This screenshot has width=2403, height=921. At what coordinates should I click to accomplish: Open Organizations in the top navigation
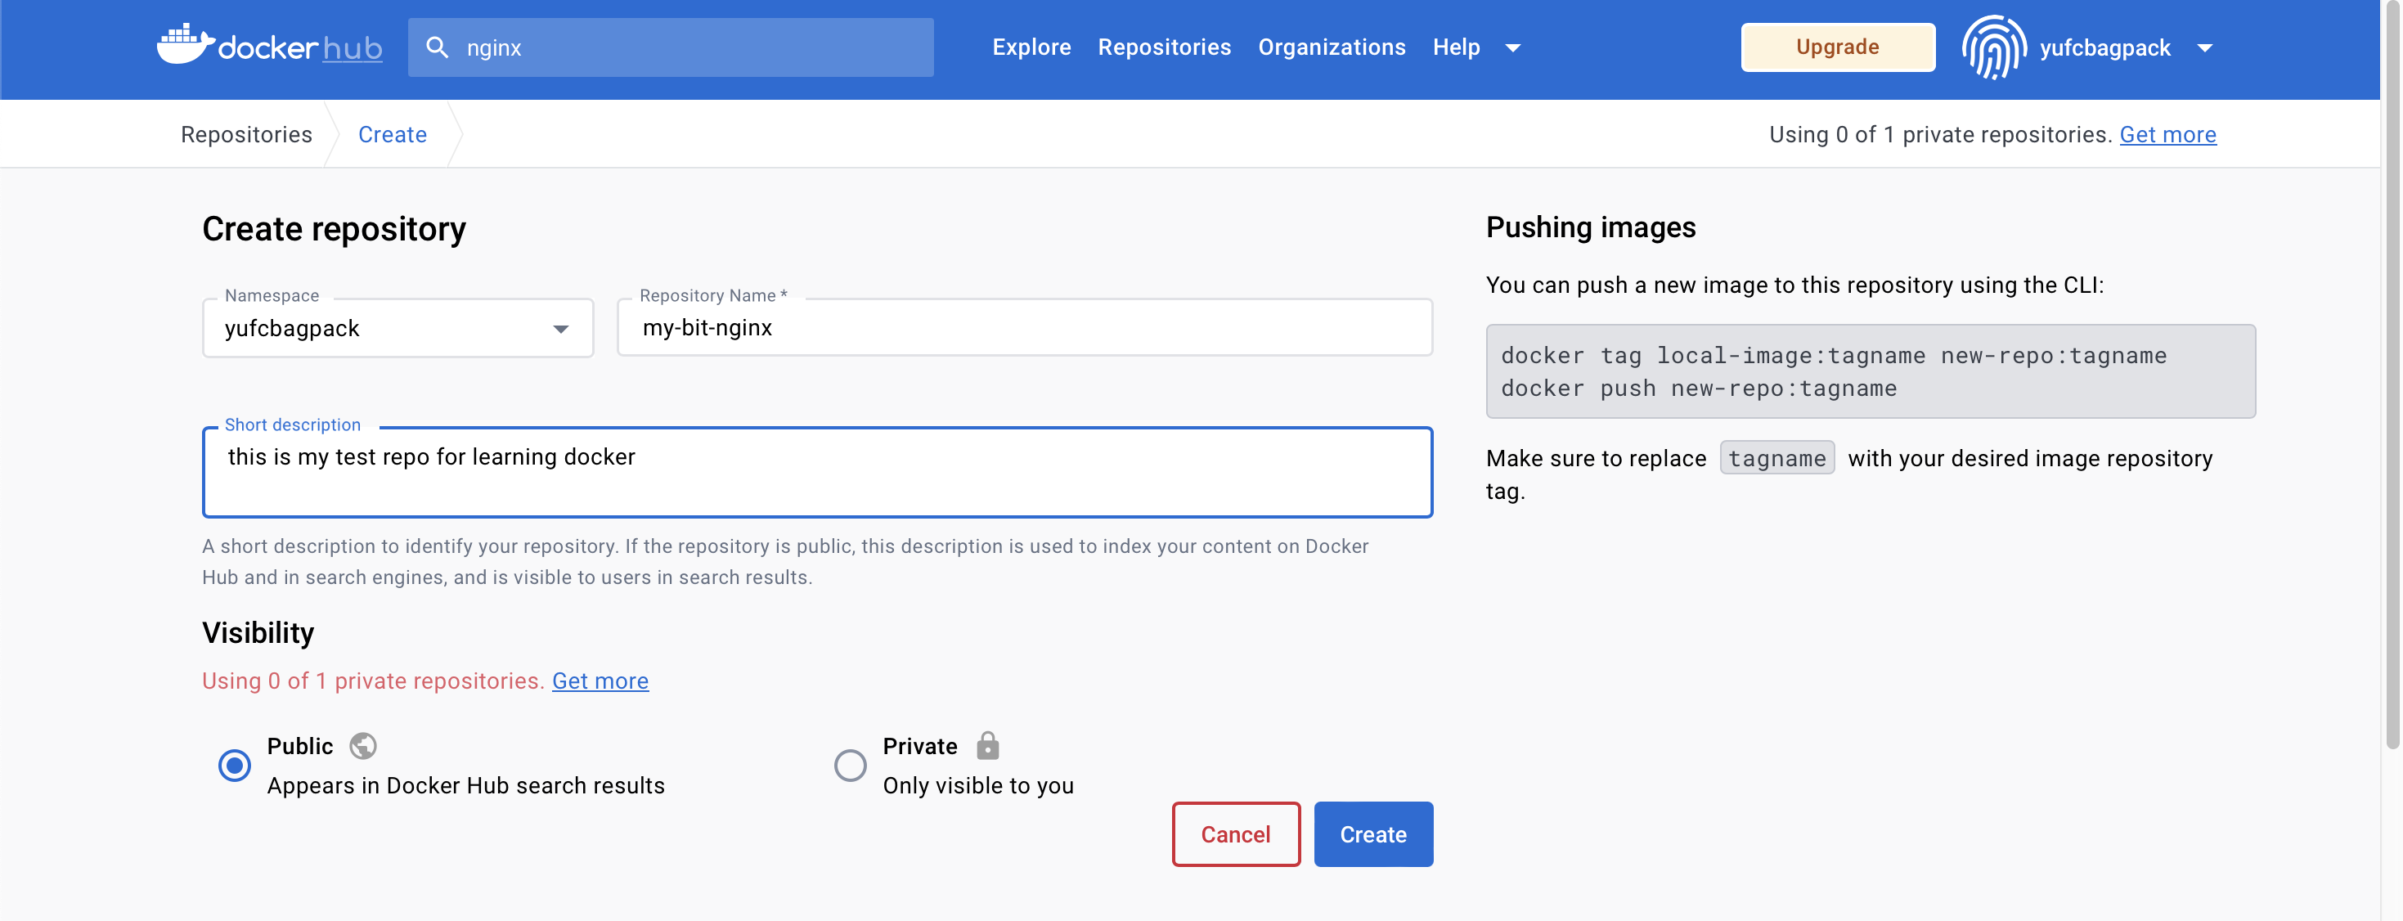tap(1332, 47)
